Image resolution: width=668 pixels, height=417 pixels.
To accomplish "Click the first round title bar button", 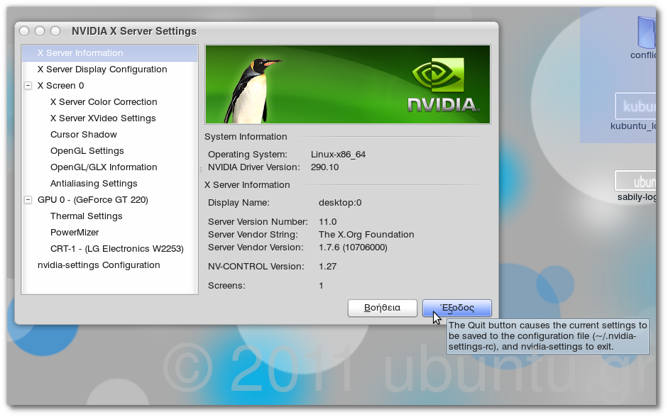I will 24,31.
